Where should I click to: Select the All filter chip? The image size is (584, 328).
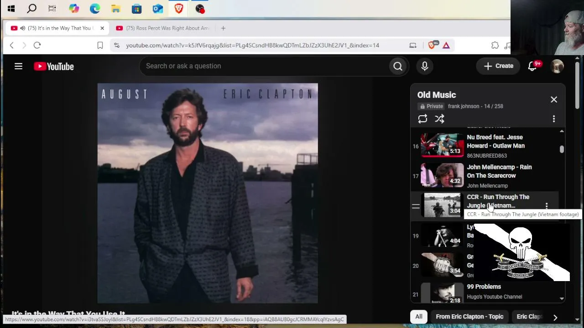point(419,317)
